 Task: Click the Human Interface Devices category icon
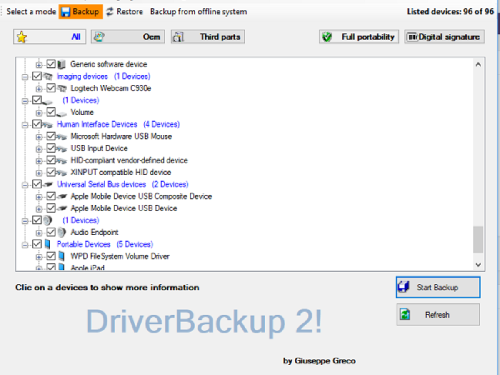pyautogui.click(x=47, y=125)
